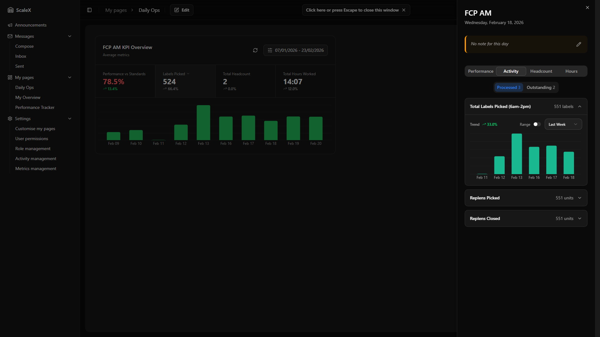
Task: Collapse Total Labels Picked section
Action: click(x=580, y=106)
